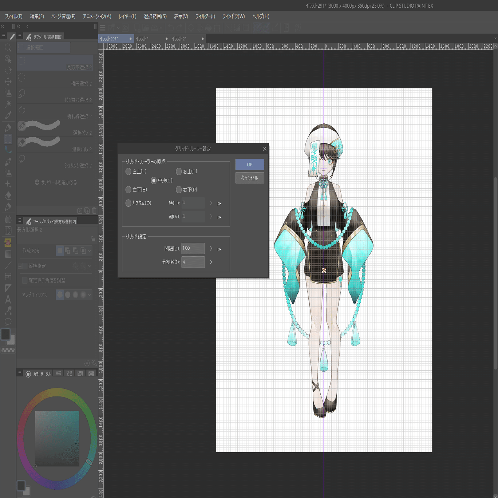498x498 pixels.
Task: Expand the 作成方法 options dropdown
Action: [x=90, y=251]
